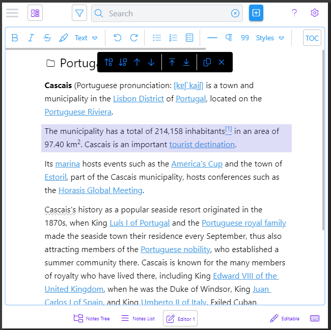The width and height of the screenshot is (331, 330).
Task: Open settings via the gear icon
Action: (315, 13)
